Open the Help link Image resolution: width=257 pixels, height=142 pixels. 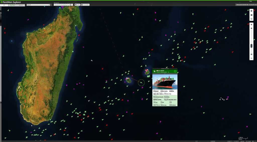pyautogui.click(x=250, y=1)
